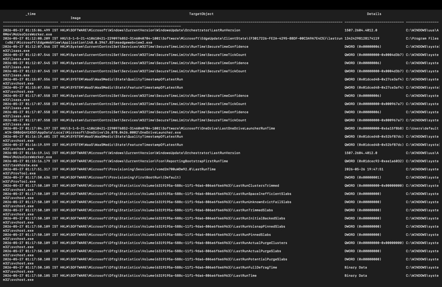The width and height of the screenshot is (442, 287).
Task: Select QWORD 0x0004d3b7 value in the 01:12:07.545 row
Action: [374, 71]
